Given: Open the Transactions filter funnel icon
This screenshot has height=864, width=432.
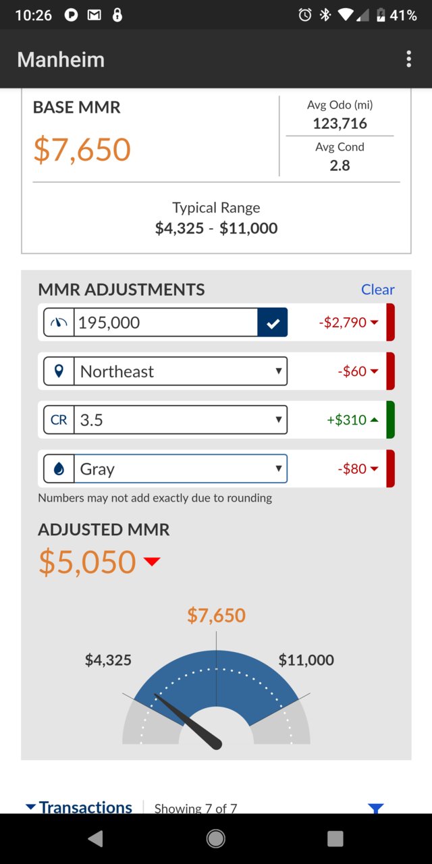Looking at the screenshot, I should [376, 808].
